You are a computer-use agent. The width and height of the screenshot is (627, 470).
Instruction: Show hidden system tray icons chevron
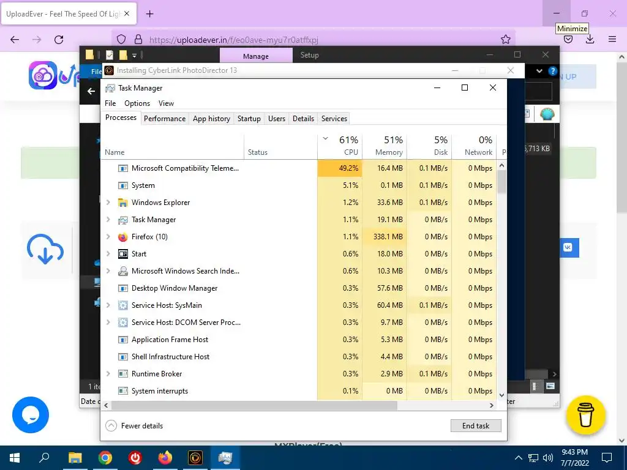click(x=518, y=458)
